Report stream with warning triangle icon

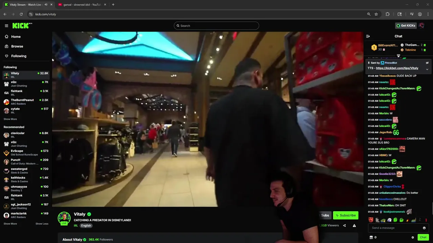pyautogui.click(x=354, y=225)
